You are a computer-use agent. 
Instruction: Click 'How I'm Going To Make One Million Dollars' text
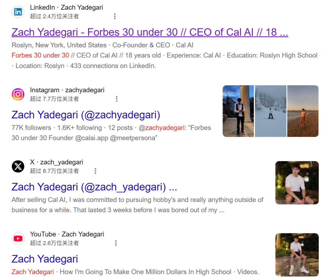tap(123, 272)
